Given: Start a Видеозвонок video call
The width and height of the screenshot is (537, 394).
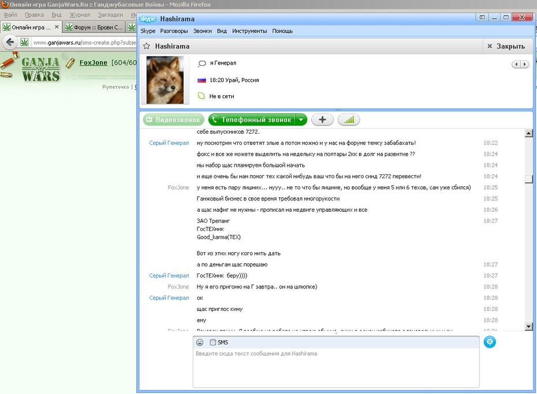Looking at the screenshot, I should tap(173, 120).
